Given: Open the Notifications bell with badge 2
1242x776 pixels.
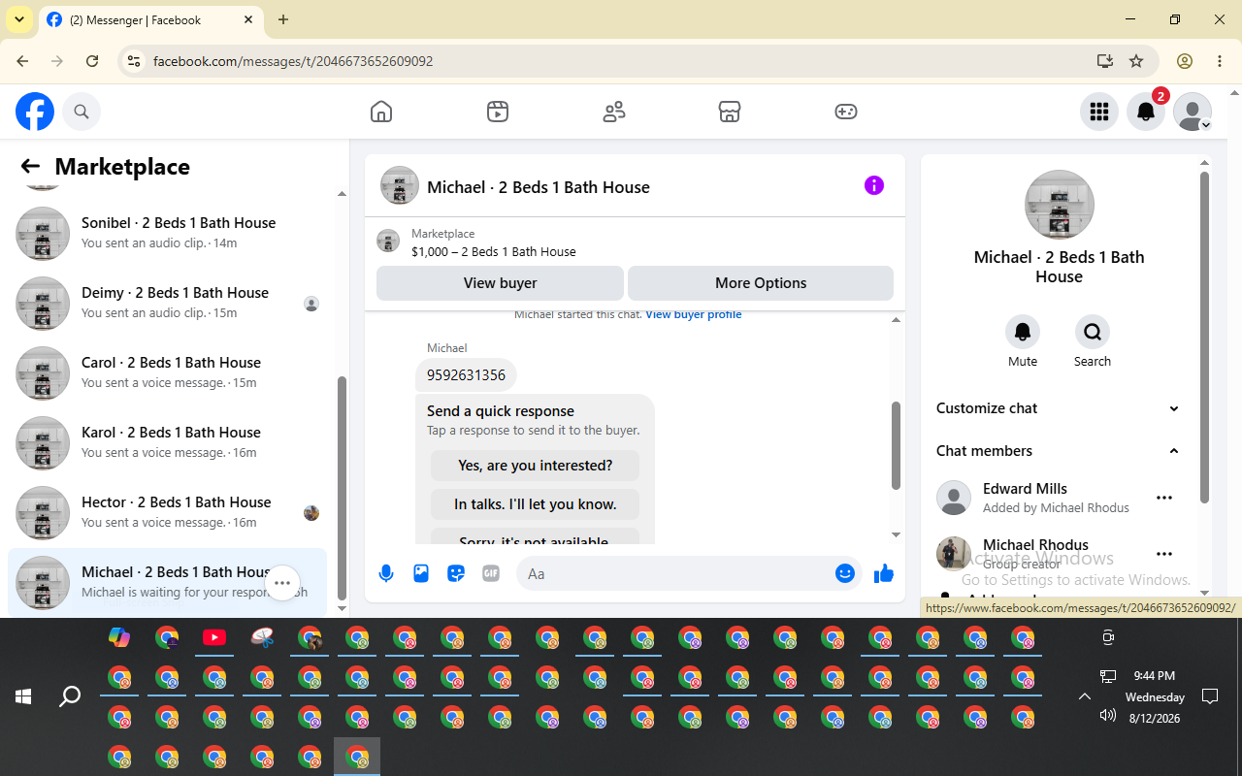Looking at the screenshot, I should click(1146, 112).
